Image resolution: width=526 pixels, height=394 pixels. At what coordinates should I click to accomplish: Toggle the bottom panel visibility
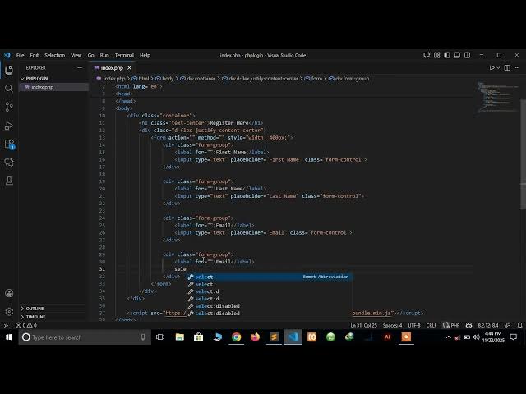[457, 55]
